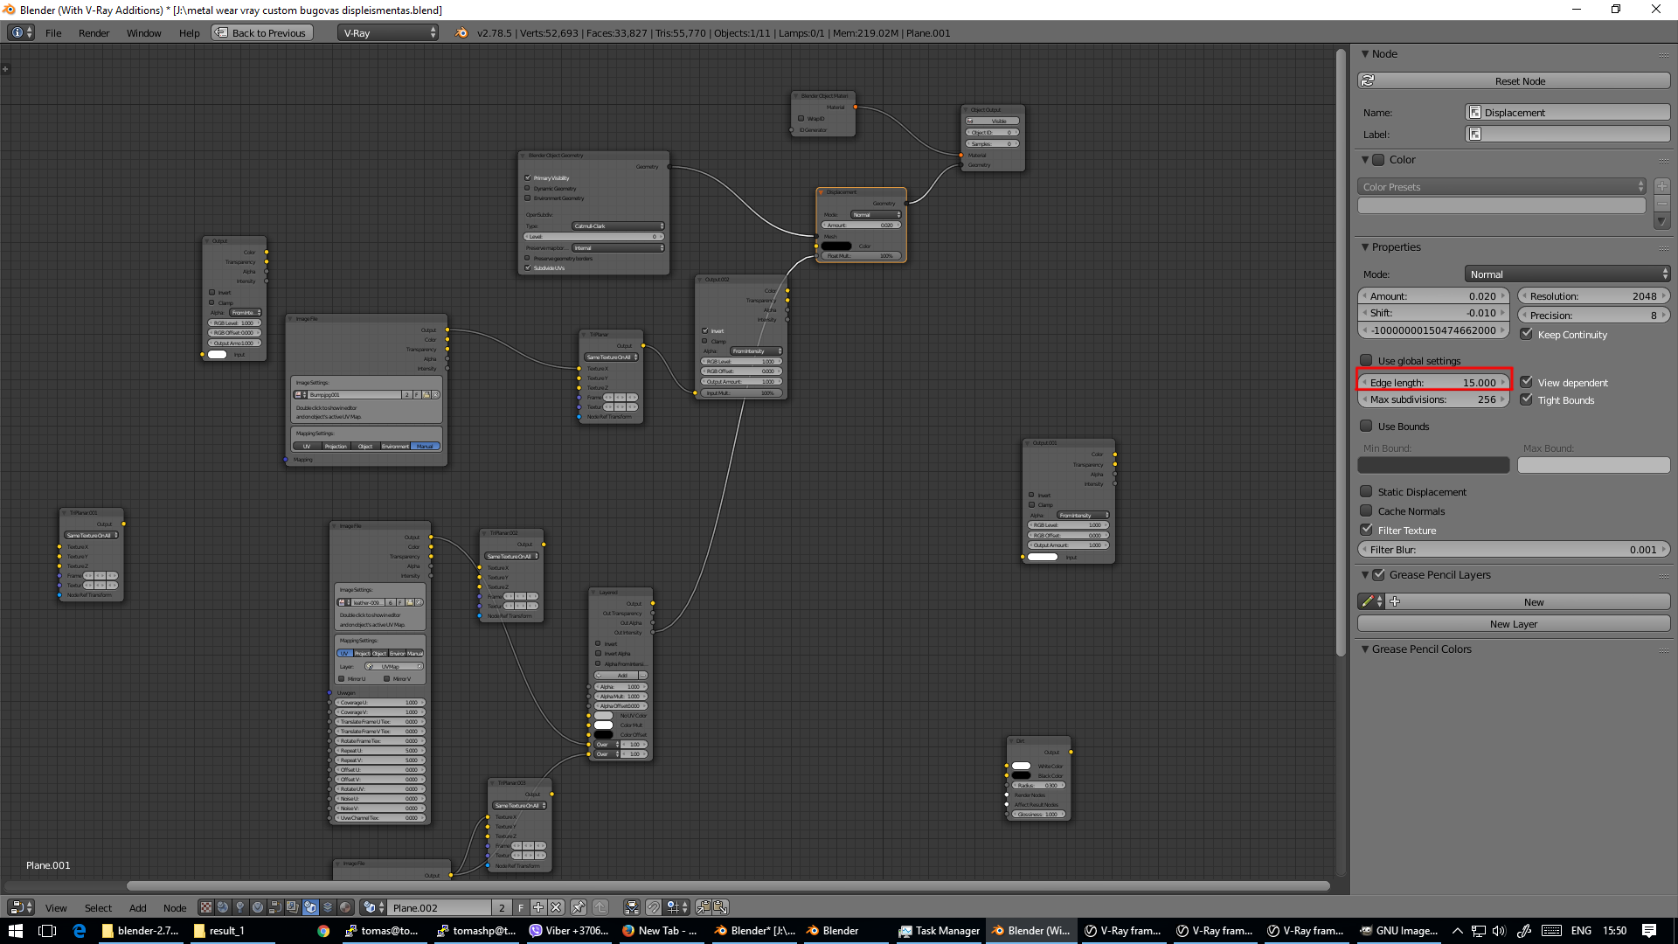The width and height of the screenshot is (1678, 944).
Task: Go to parent node tree
Action: [x=600, y=907]
